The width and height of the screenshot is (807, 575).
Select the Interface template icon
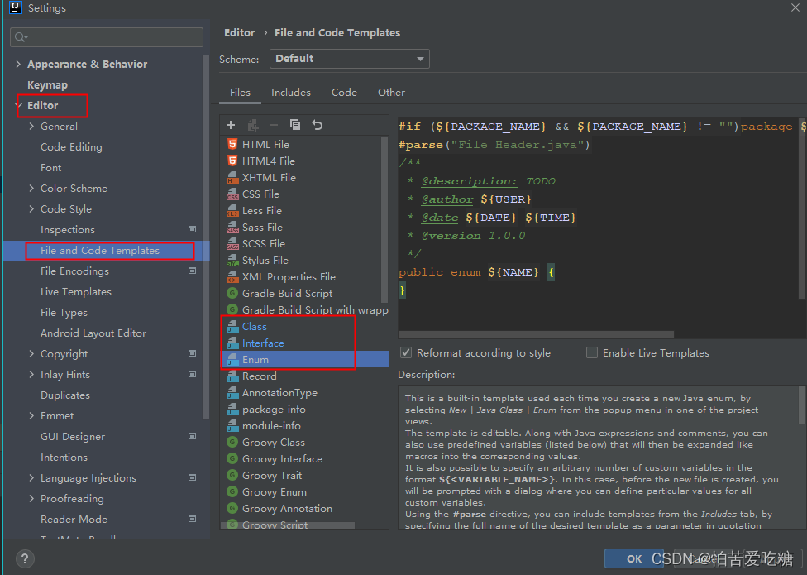232,343
